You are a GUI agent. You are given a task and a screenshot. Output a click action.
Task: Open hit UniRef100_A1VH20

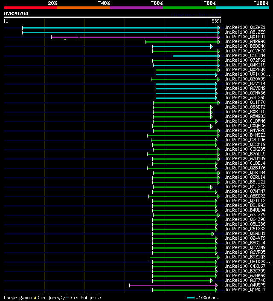pos(245,51)
